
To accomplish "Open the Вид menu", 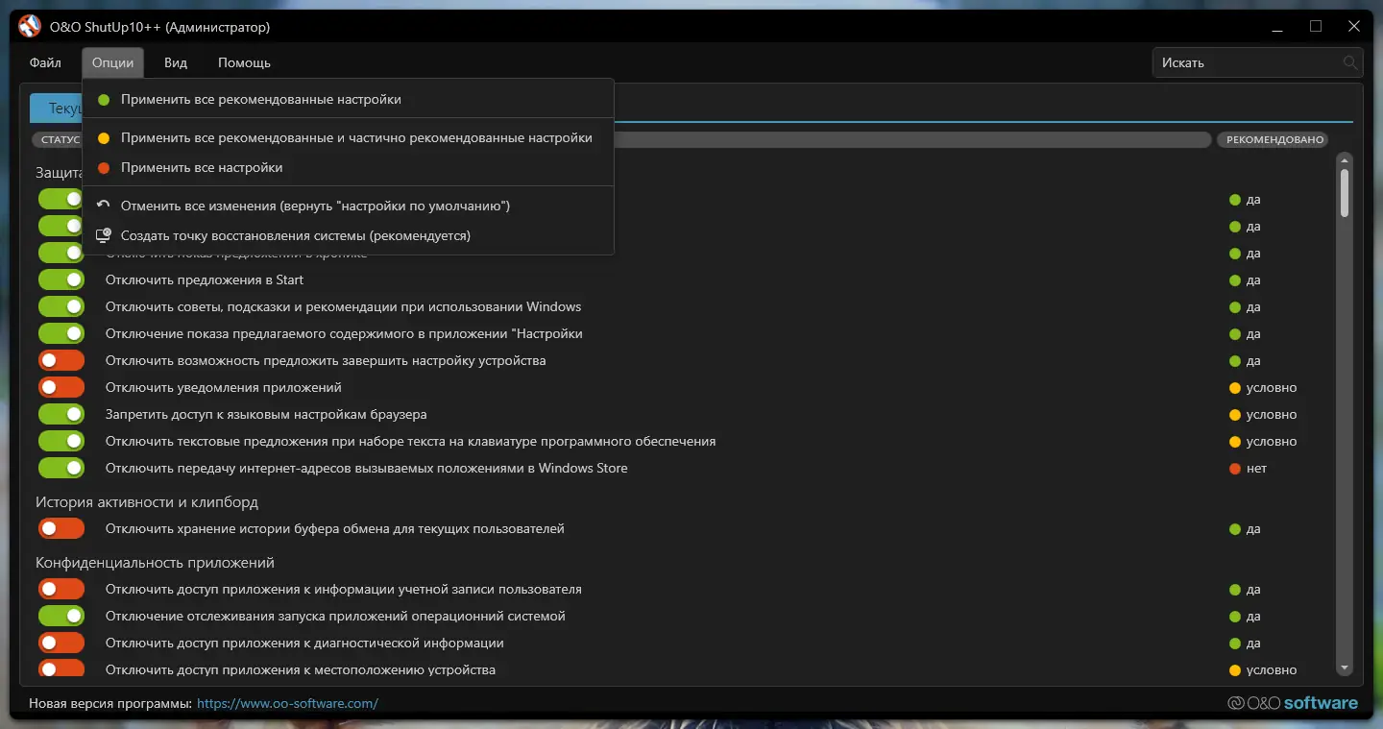I will point(176,63).
